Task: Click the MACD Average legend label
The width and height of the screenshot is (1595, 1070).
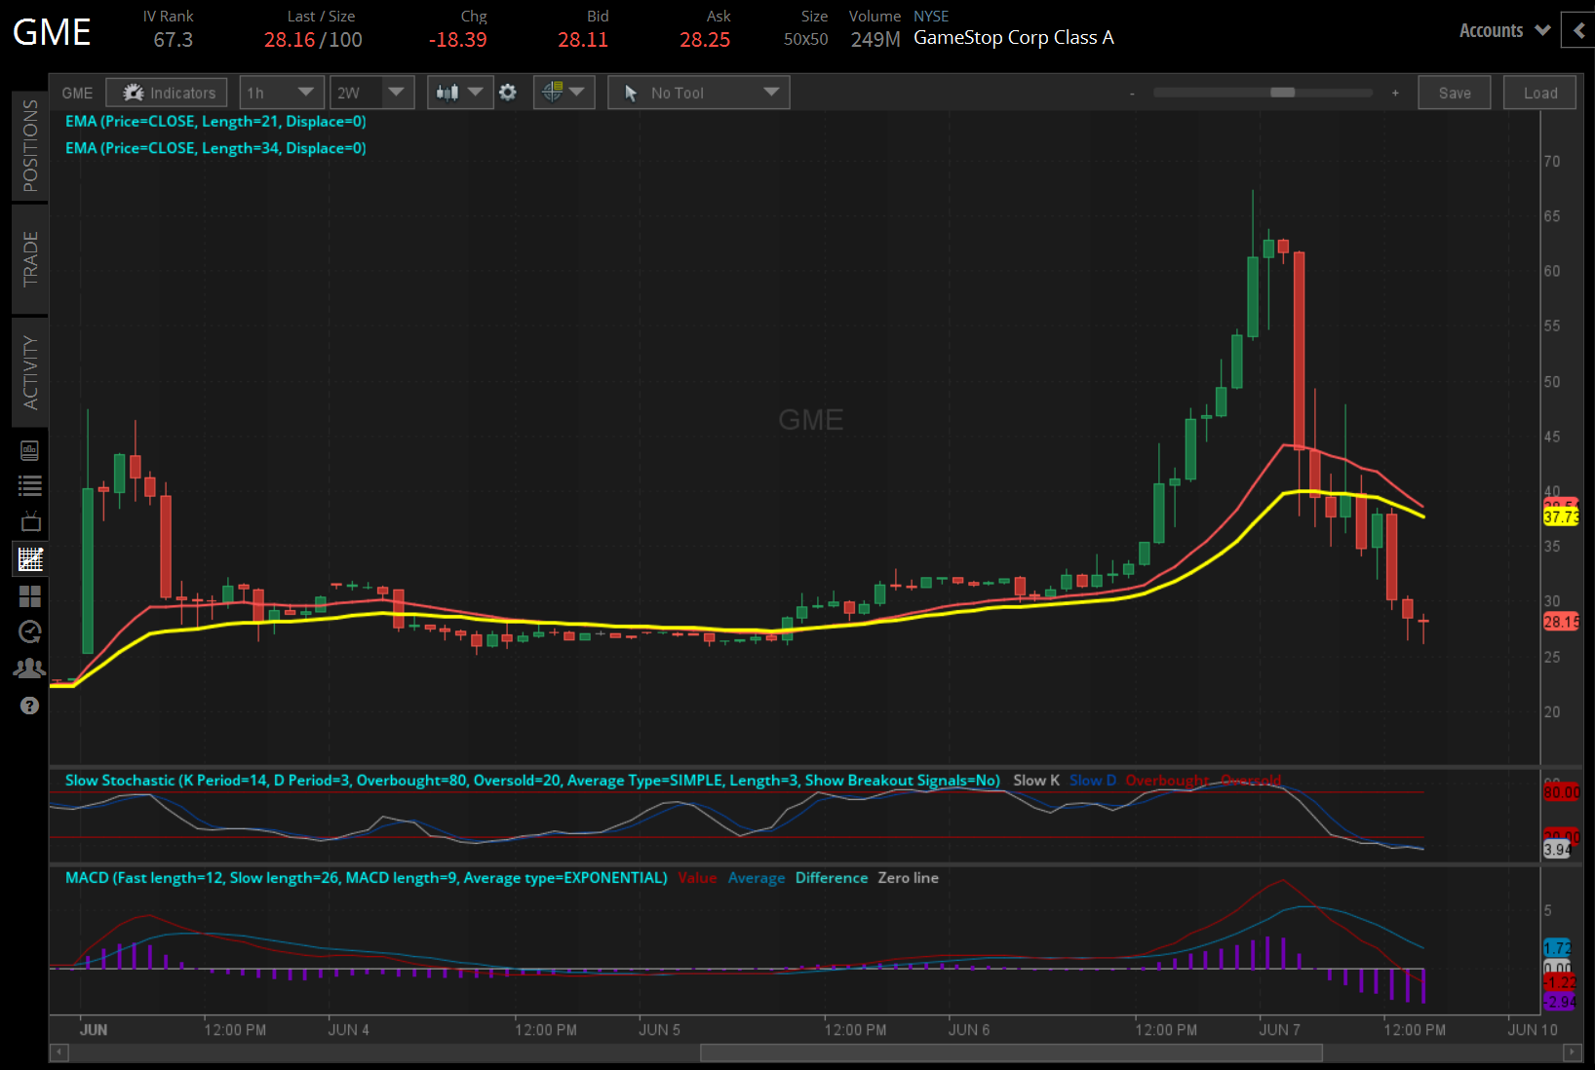Action: 757,877
